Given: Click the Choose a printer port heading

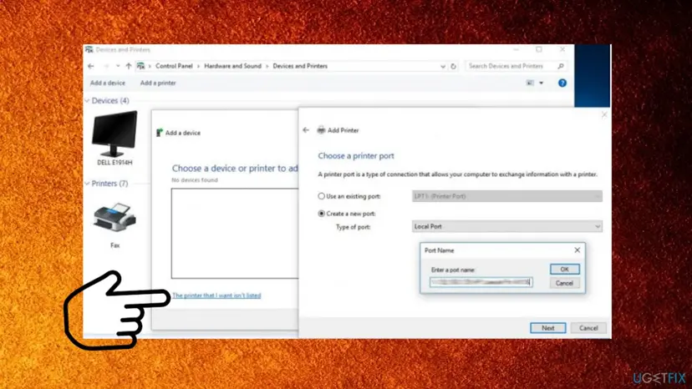Looking at the screenshot, I should point(356,156).
